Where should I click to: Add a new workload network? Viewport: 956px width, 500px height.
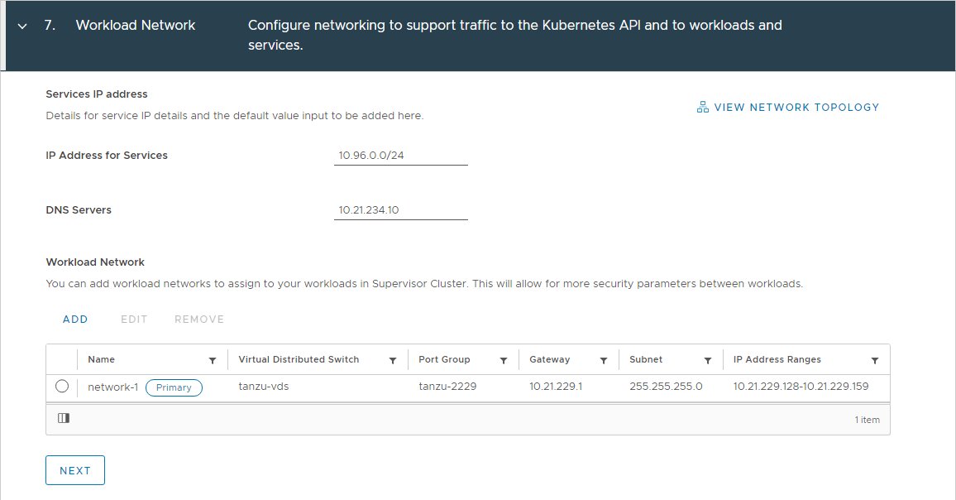coord(75,320)
